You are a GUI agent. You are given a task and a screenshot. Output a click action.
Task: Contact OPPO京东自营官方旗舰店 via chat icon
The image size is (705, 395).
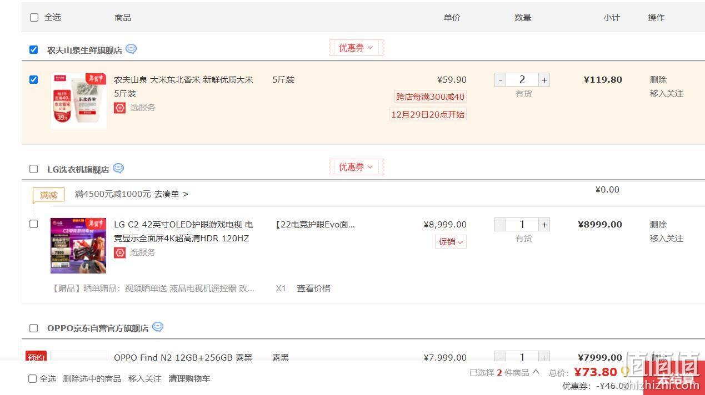tap(158, 327)
